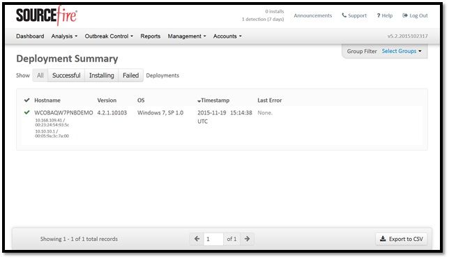Click hostname WCOBAQW7PNBDEMO

[63, 112]
